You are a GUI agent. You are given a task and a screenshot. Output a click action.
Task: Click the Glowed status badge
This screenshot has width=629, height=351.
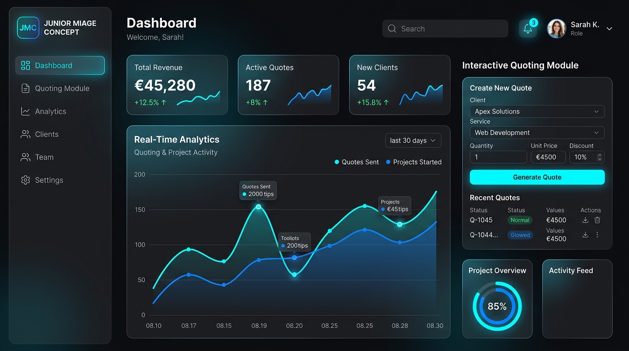coord(520,235)
